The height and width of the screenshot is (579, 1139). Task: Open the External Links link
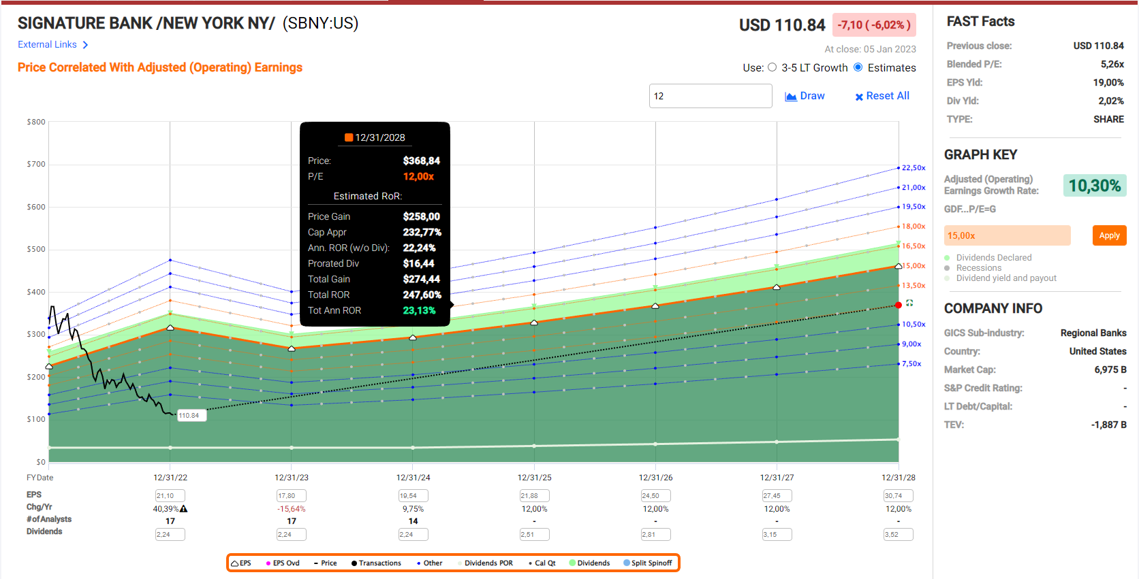click(x=47, y=44)
